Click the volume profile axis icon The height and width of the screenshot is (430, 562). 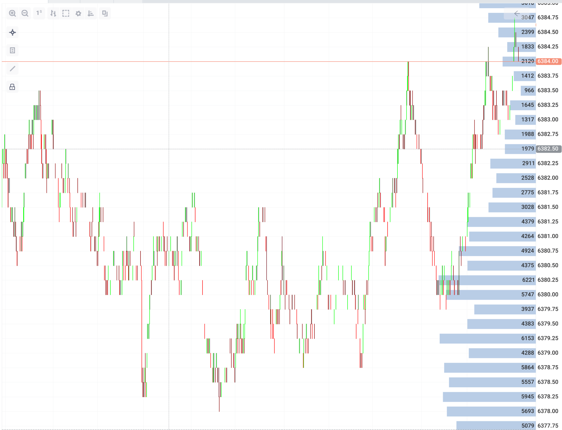coord(91,13)
